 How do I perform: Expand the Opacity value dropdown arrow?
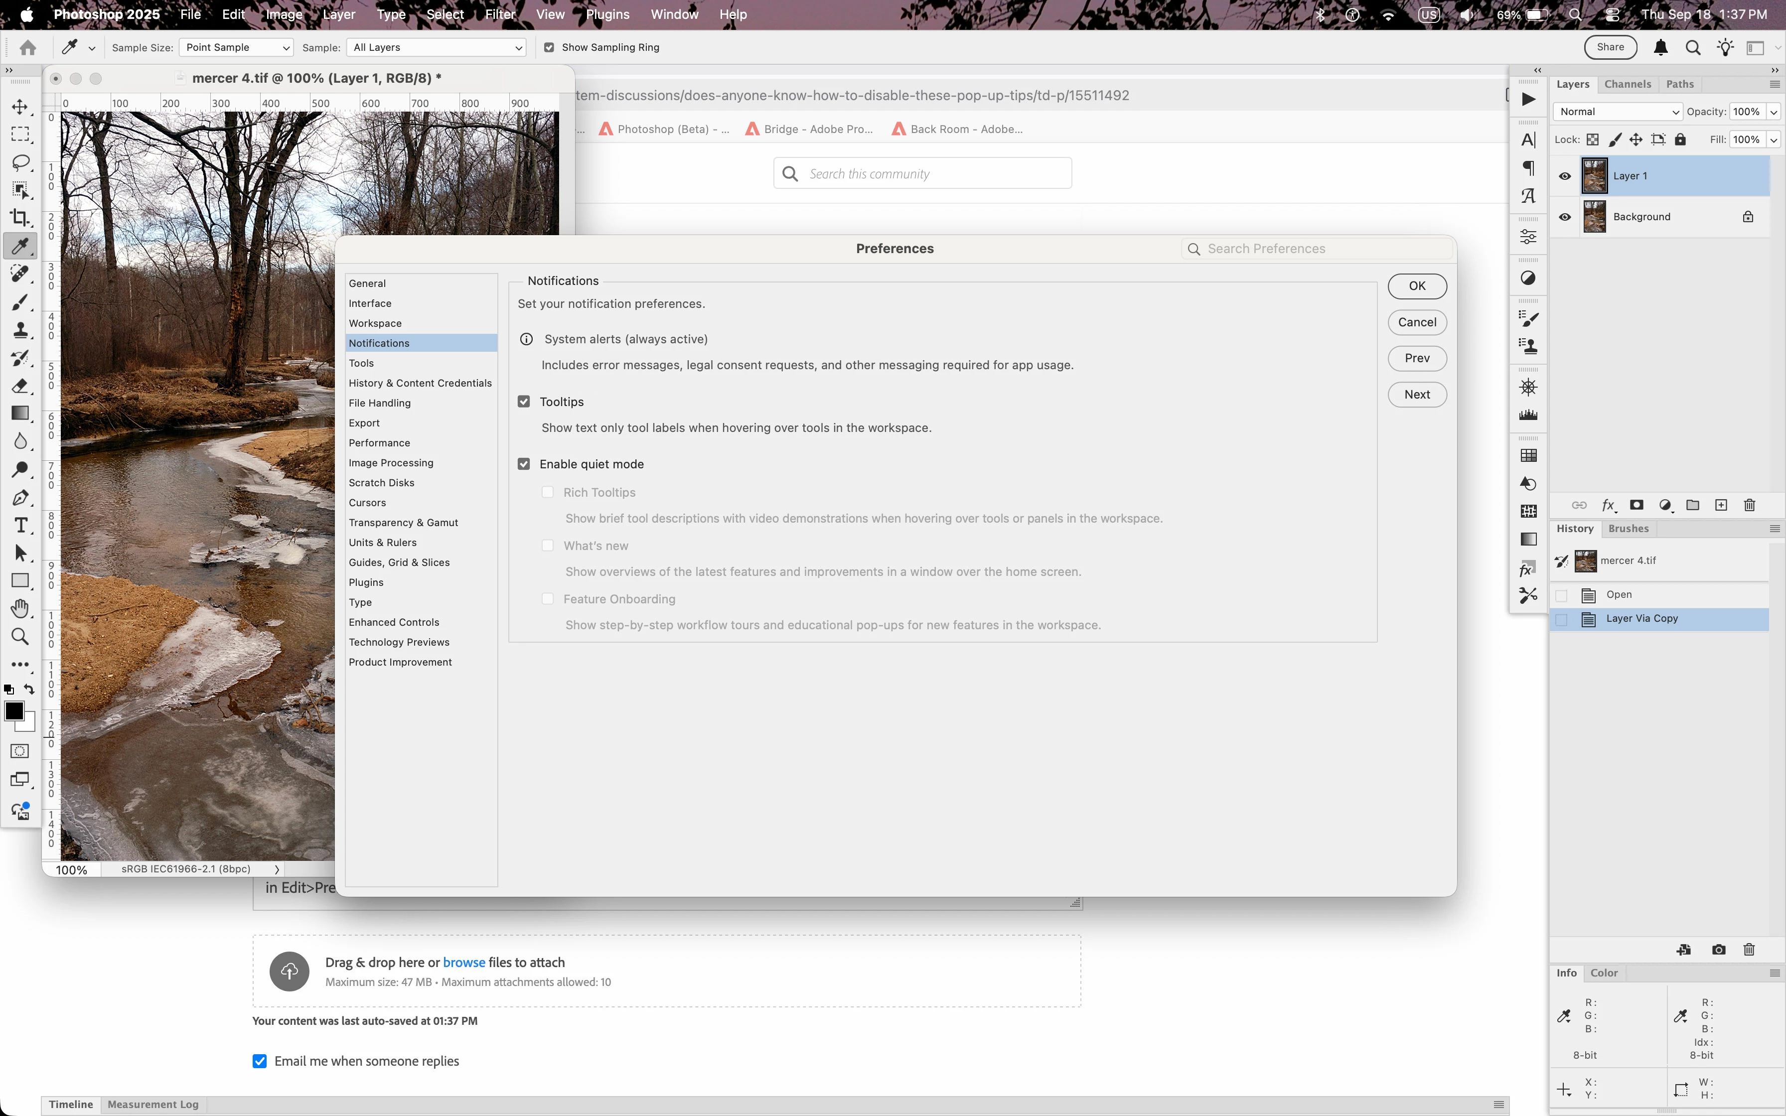pyautogui.click(x=1774, y=112)
